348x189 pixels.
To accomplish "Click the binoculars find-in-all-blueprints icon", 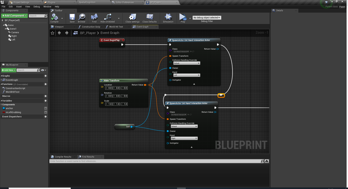I will tap(267, 161).
